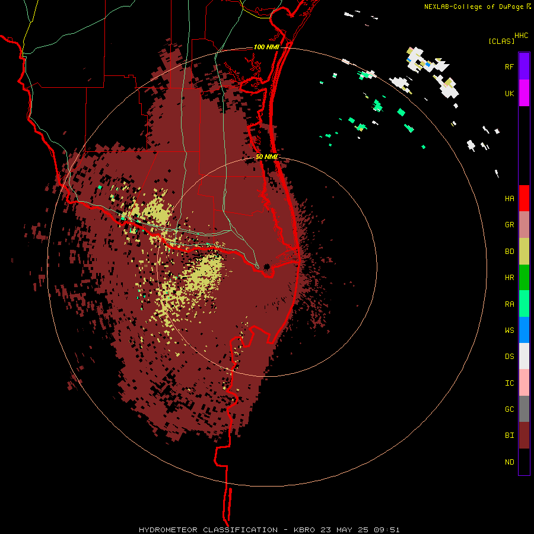Click the "WS" legend label
Image resolution: width=534 pixels, height=534 pixels.
click(x=509, y=330)
